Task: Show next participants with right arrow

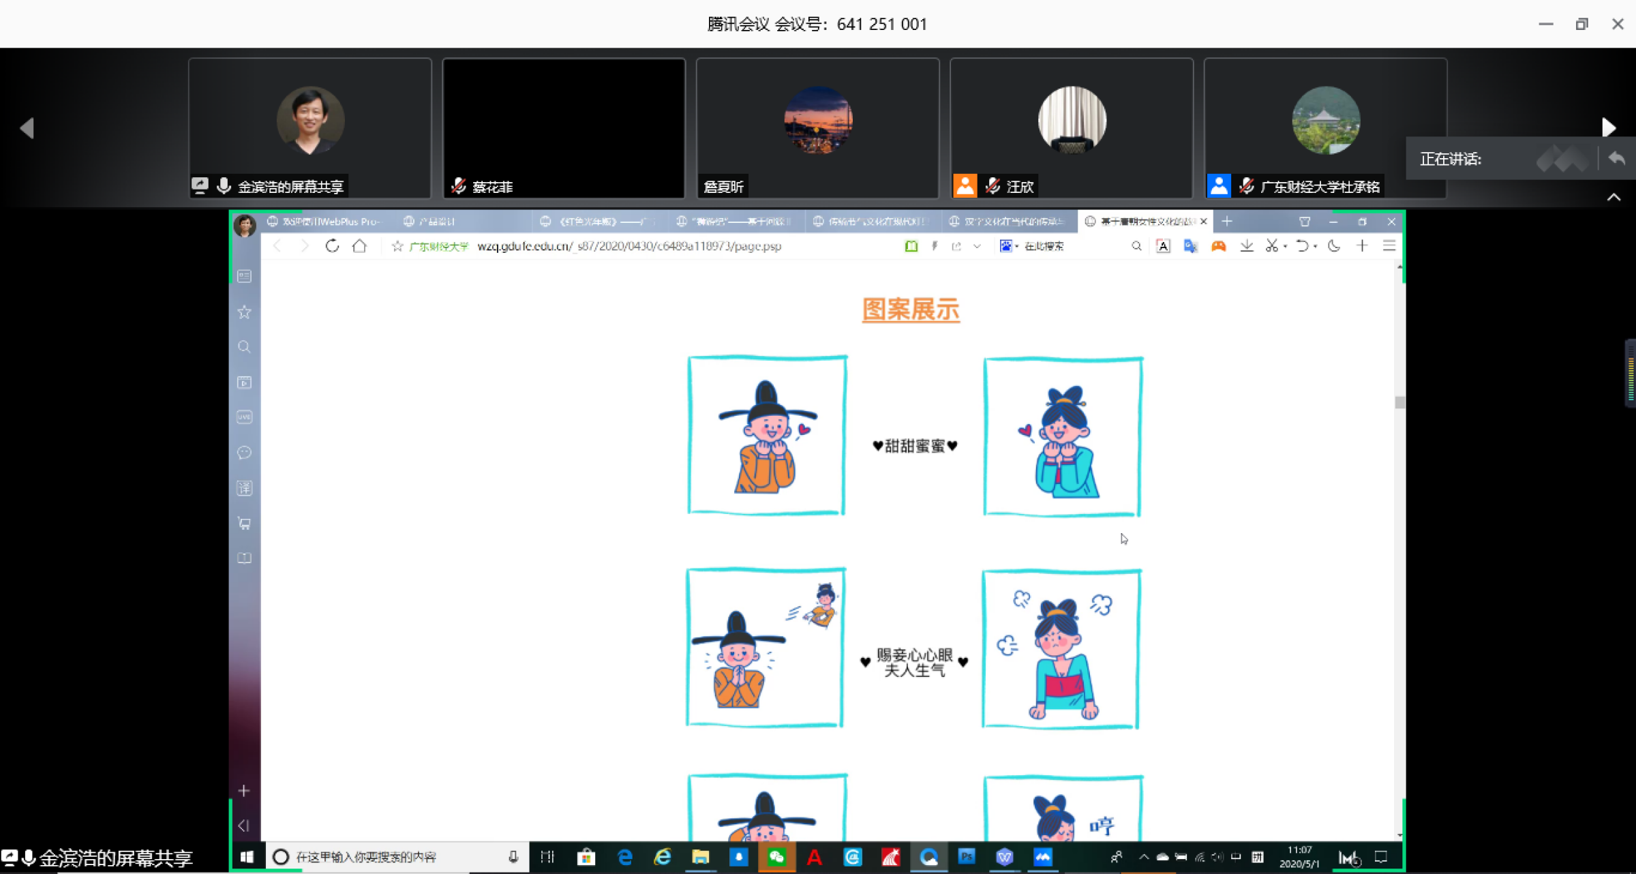Action: [x=1609, y=127]
